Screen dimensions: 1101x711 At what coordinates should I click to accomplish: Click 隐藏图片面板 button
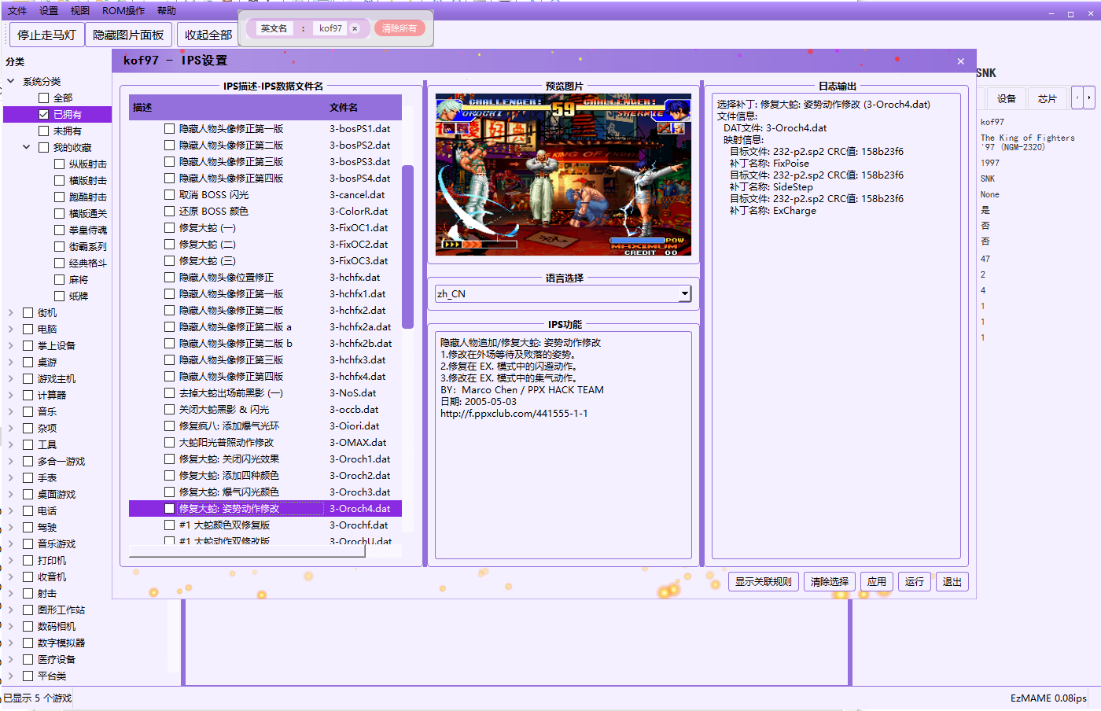129,35
